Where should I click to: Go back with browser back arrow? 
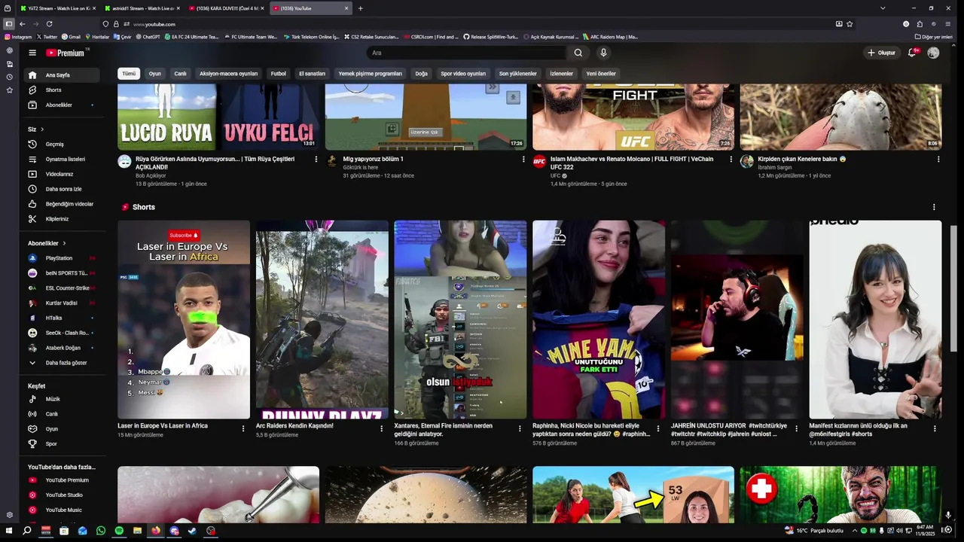click(22, 24)
